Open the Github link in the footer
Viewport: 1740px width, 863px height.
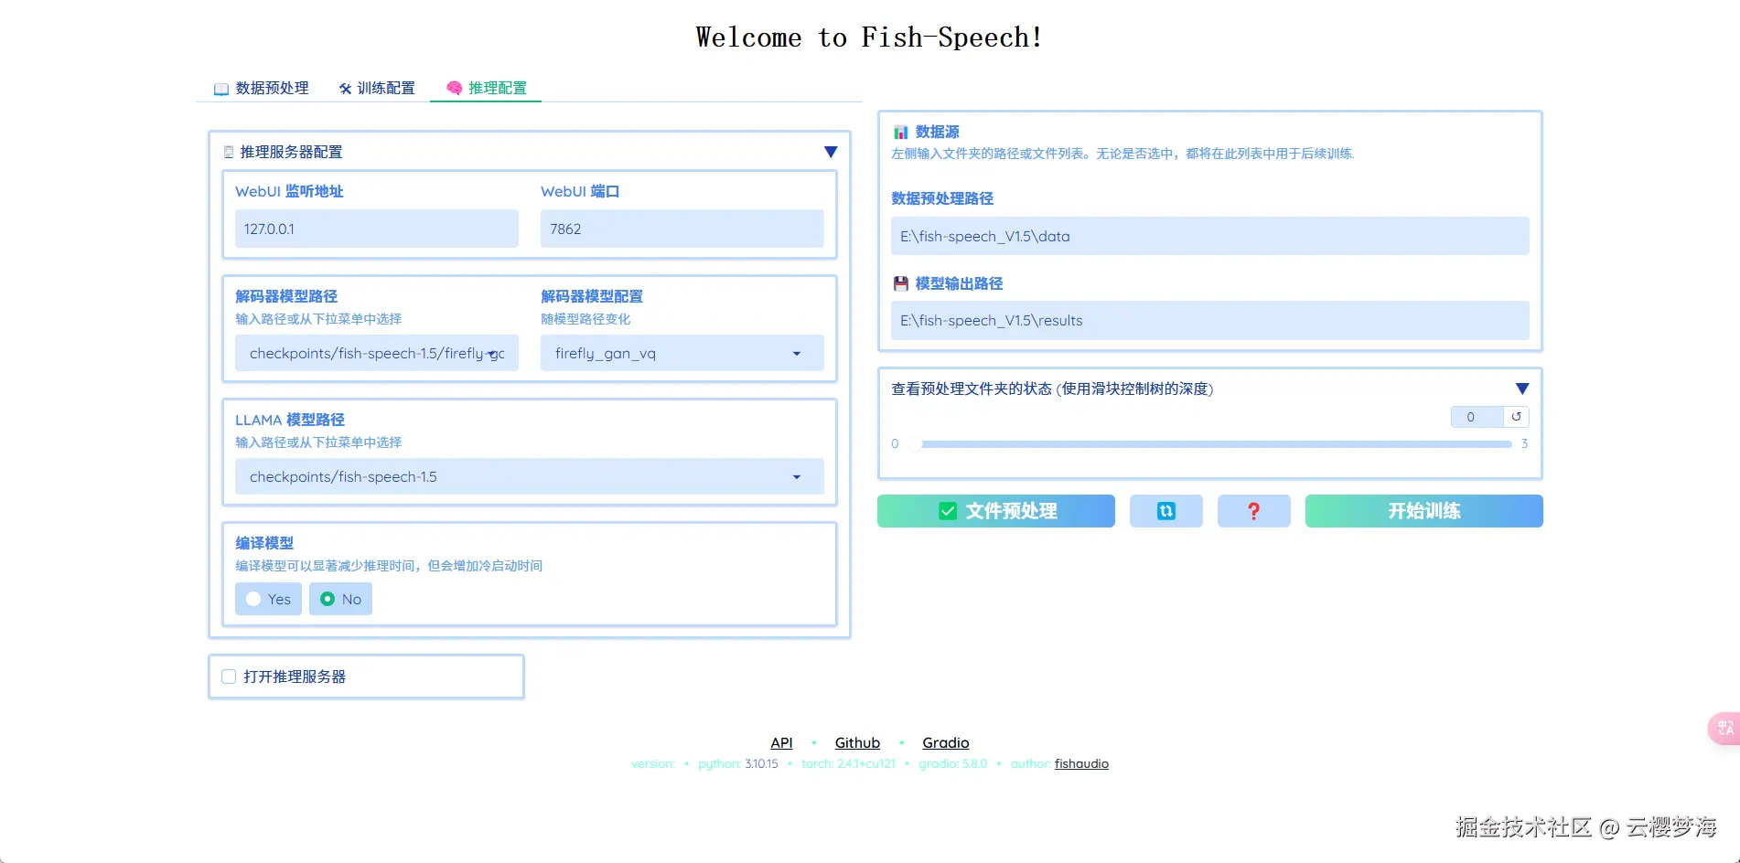(x=856, y=742)
